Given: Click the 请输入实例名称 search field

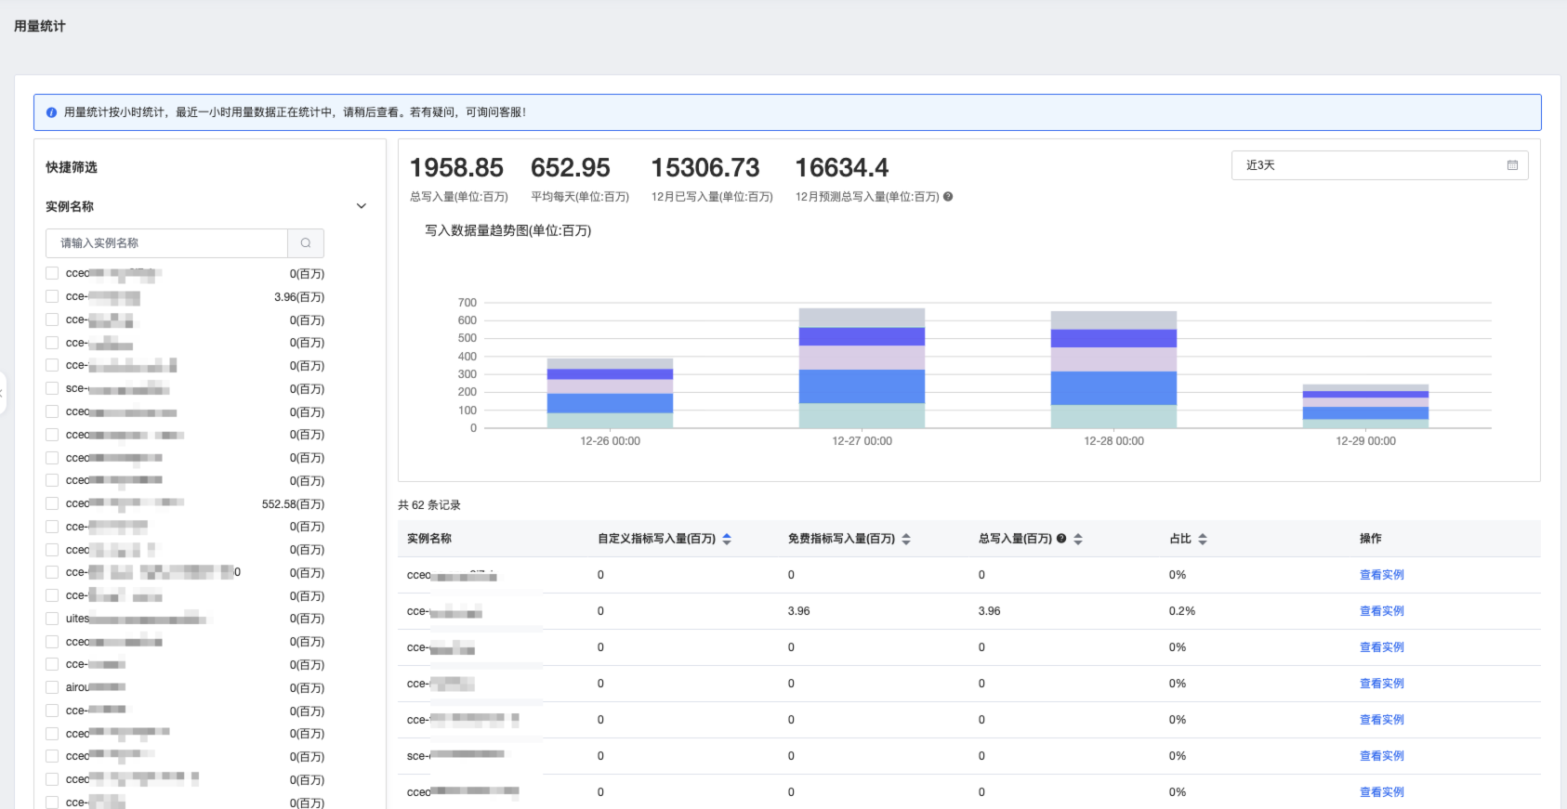Looking at the screenshot, I should click(x=167, y=243).
